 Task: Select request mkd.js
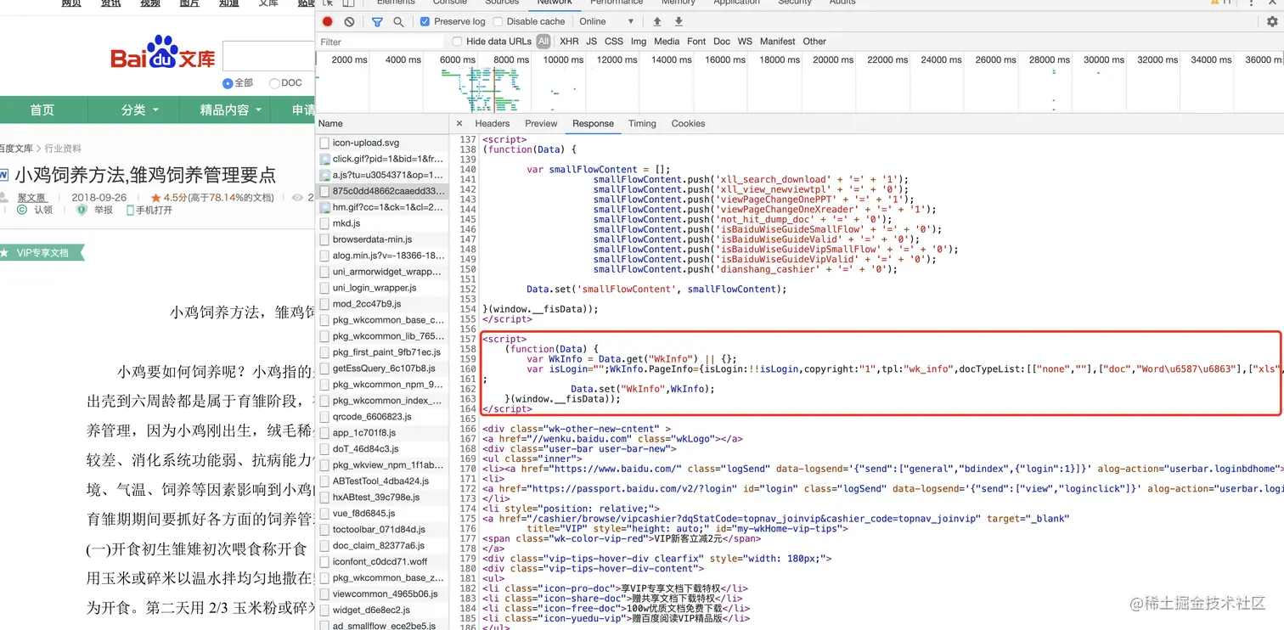click(x=382, y=223)
